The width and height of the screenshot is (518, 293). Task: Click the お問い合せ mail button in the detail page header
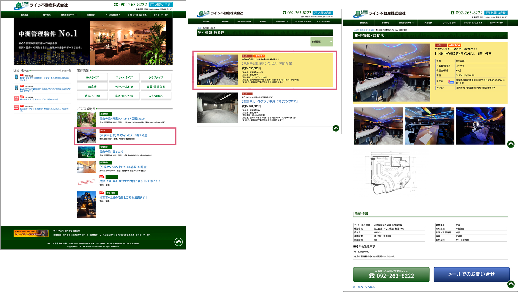496,13
